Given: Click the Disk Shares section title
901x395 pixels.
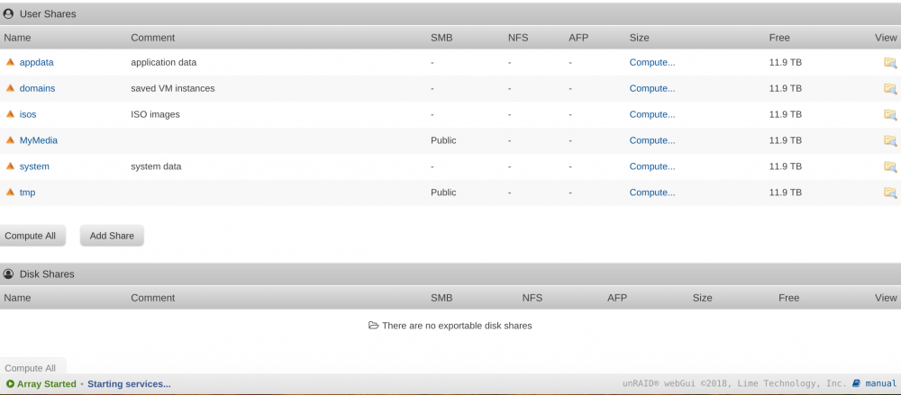Looking at the screenshot, I should (47, 274).
